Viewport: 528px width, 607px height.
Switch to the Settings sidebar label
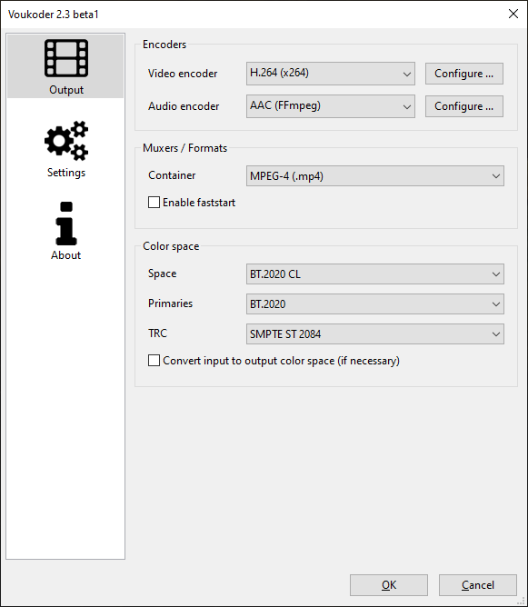point(66,173)
